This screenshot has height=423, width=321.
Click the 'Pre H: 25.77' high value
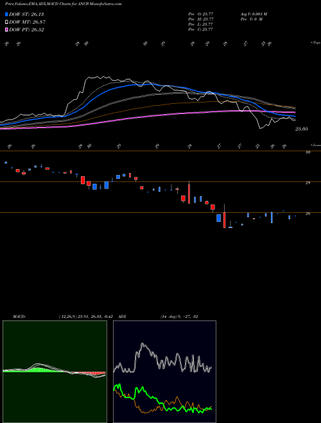(201, 19)
